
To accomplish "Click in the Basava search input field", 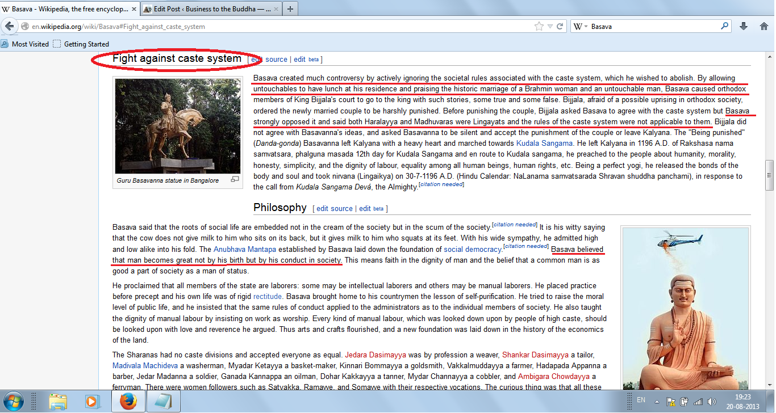I will [653, 27].
